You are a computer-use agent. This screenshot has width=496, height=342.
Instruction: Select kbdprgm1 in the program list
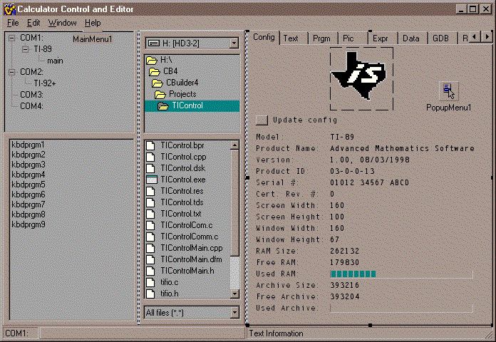coord(29,145)
